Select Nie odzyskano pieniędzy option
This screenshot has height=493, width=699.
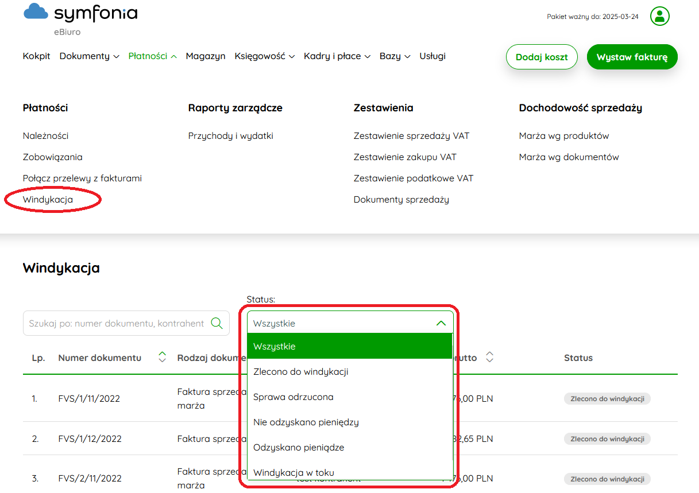pyautogui.click(x=350, y=422)
